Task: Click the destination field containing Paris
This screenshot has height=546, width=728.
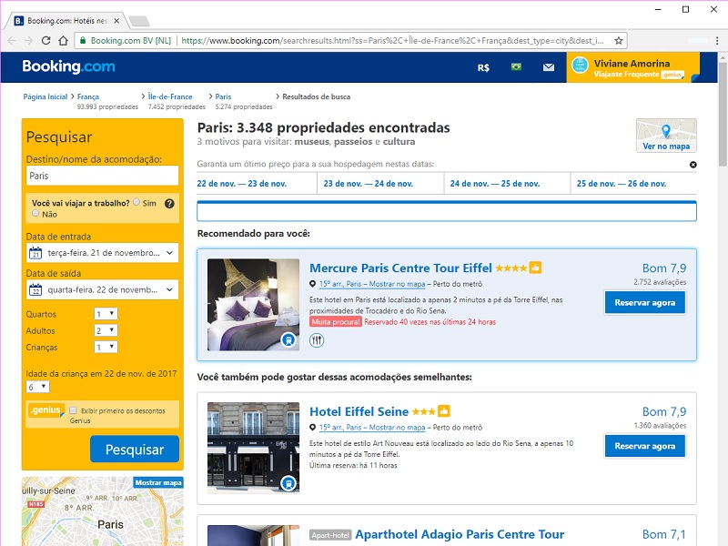Action: [x=102, y=176]
